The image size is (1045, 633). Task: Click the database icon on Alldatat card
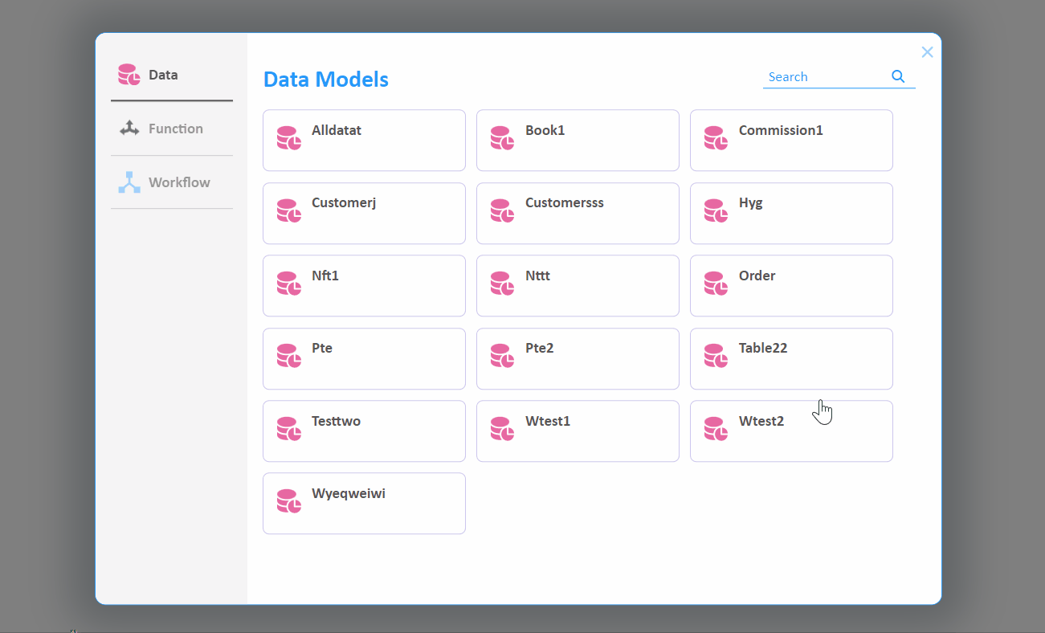289,138
